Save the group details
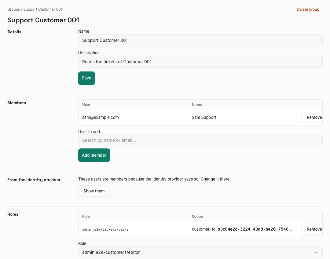Screen dimensions: 330x259 click(86, 78)
